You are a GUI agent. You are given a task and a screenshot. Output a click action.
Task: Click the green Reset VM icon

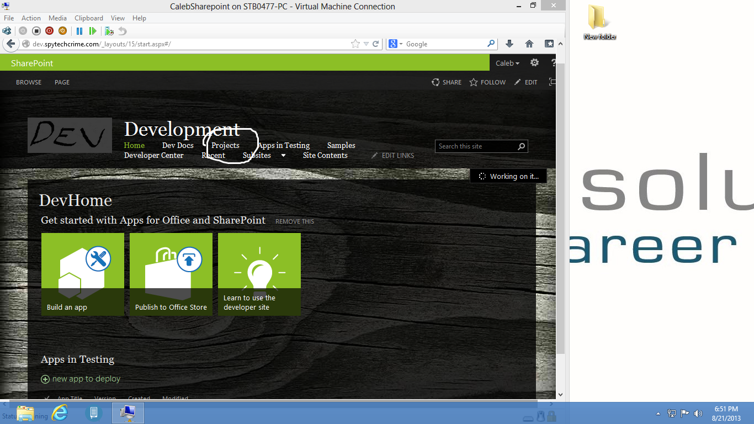tap(93, 31)
